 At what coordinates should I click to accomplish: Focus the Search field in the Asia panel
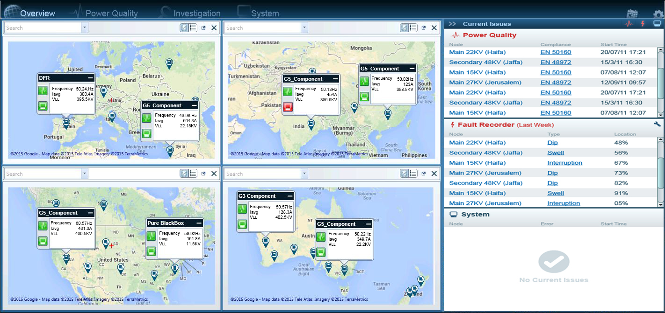pyautogui.click(x=263, y=28)
